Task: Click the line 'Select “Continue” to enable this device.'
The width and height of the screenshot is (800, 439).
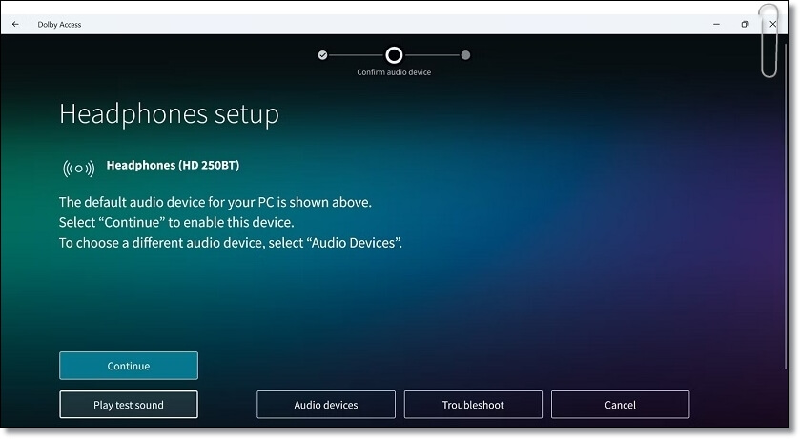Action: [176, 223]
